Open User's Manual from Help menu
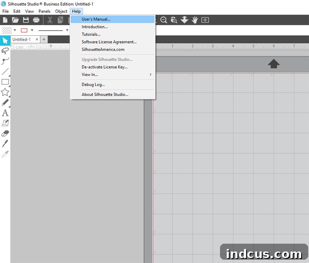 (x=113, y=19)
